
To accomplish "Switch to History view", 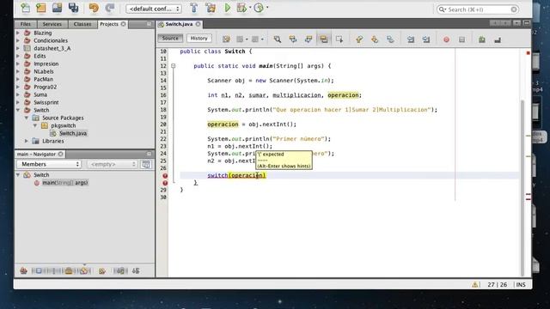I will coord(199,38).
